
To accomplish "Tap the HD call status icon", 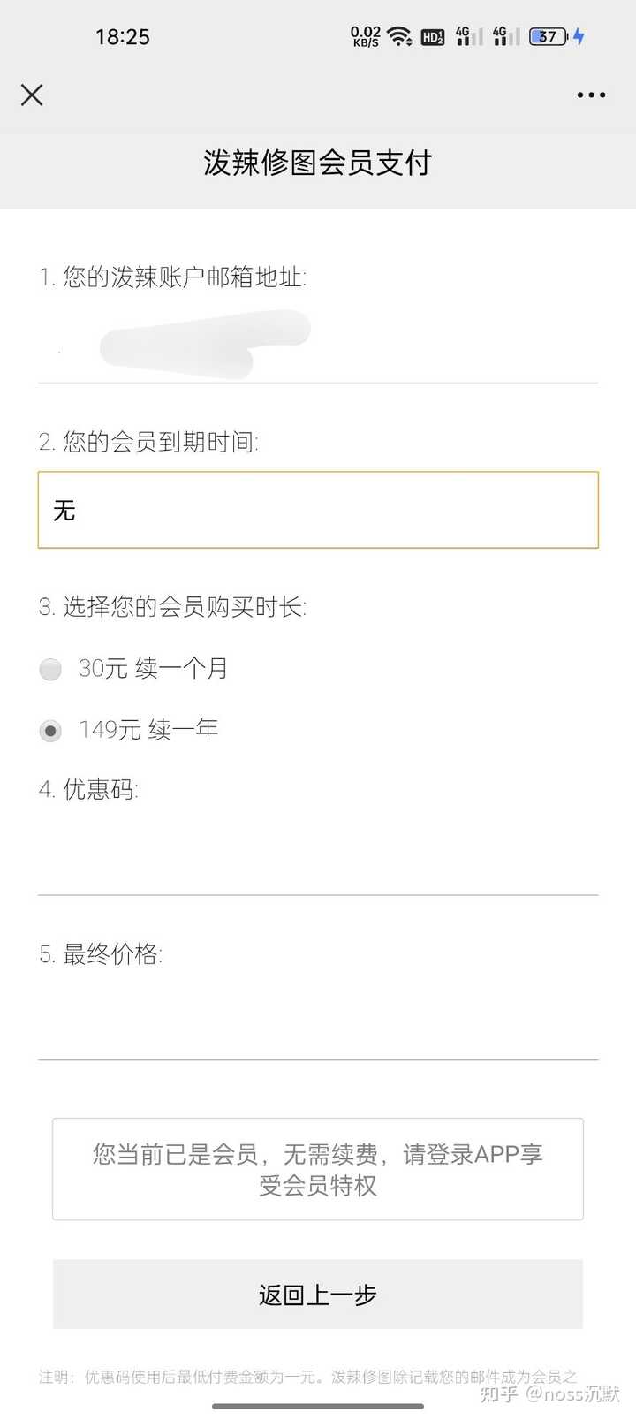I will click(433, 36).
